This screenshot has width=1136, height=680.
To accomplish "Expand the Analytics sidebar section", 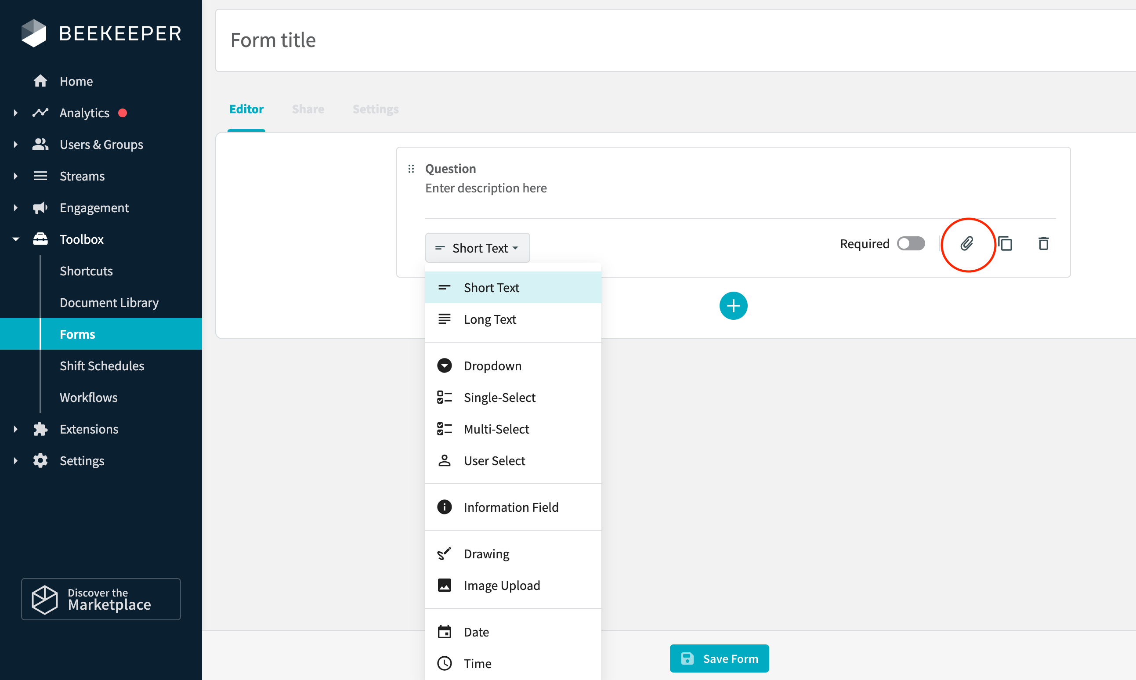I will click(15, 113).
